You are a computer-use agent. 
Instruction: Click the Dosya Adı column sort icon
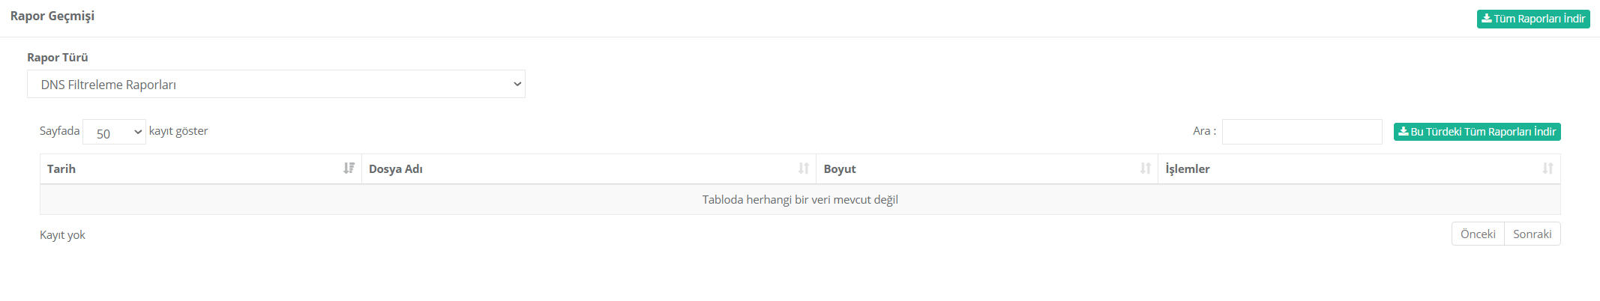pyautogui.click(x=803, y=168)
